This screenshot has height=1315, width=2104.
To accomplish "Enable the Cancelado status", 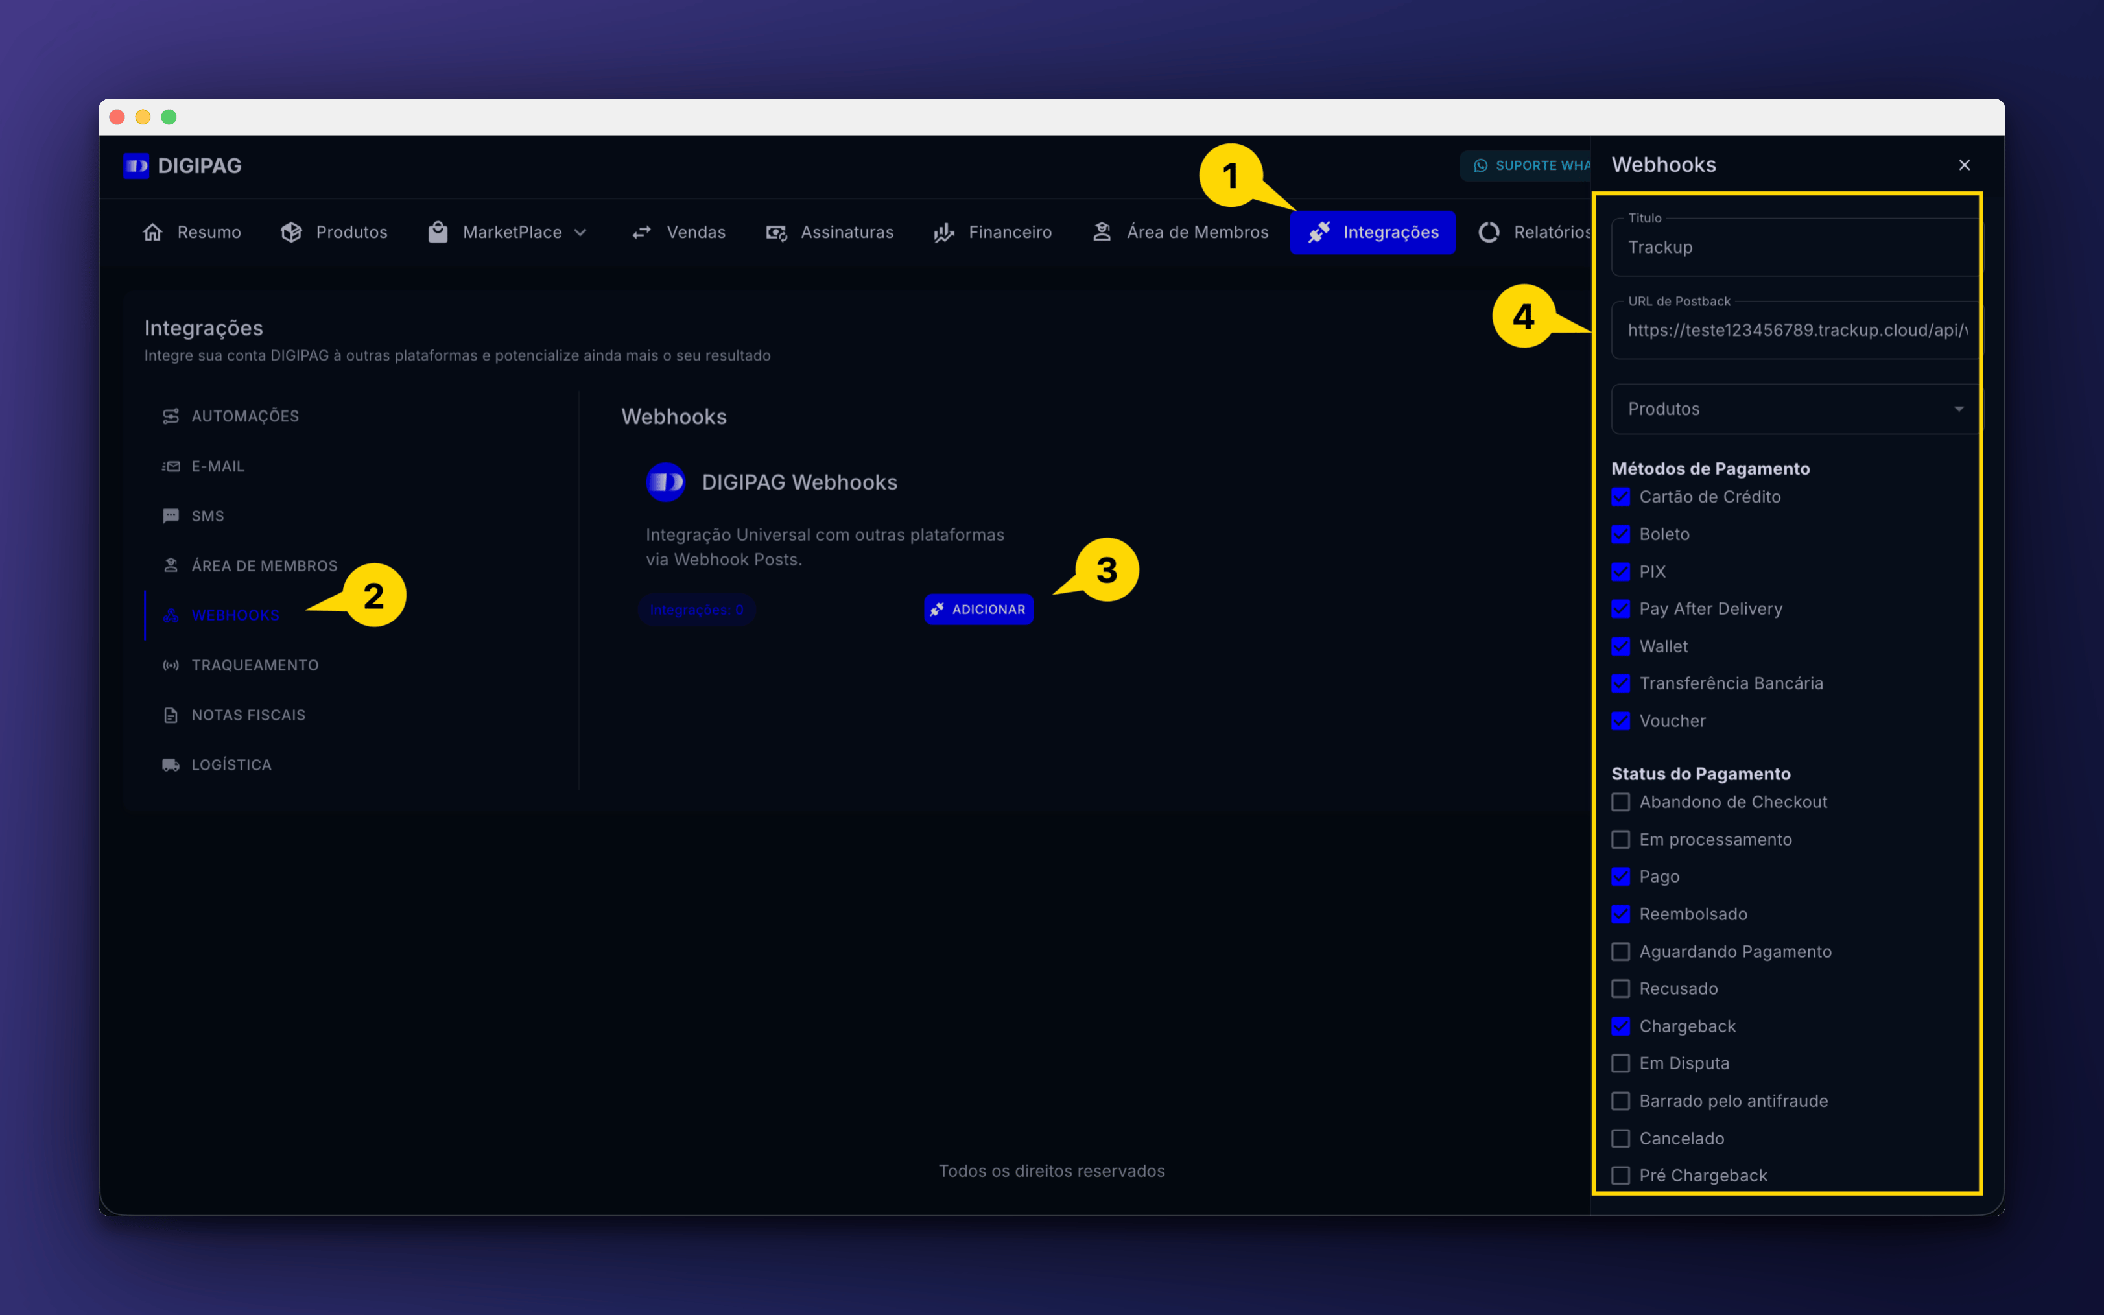I will tap(1620, 1139).
